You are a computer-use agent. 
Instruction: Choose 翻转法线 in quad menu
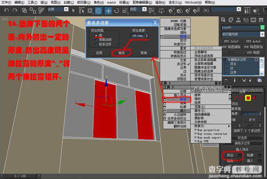pyautogui.click(x=180, y=126)
